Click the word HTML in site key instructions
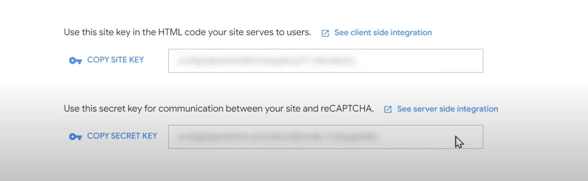This screenshot has height=181, width=588. pos(170,32)
